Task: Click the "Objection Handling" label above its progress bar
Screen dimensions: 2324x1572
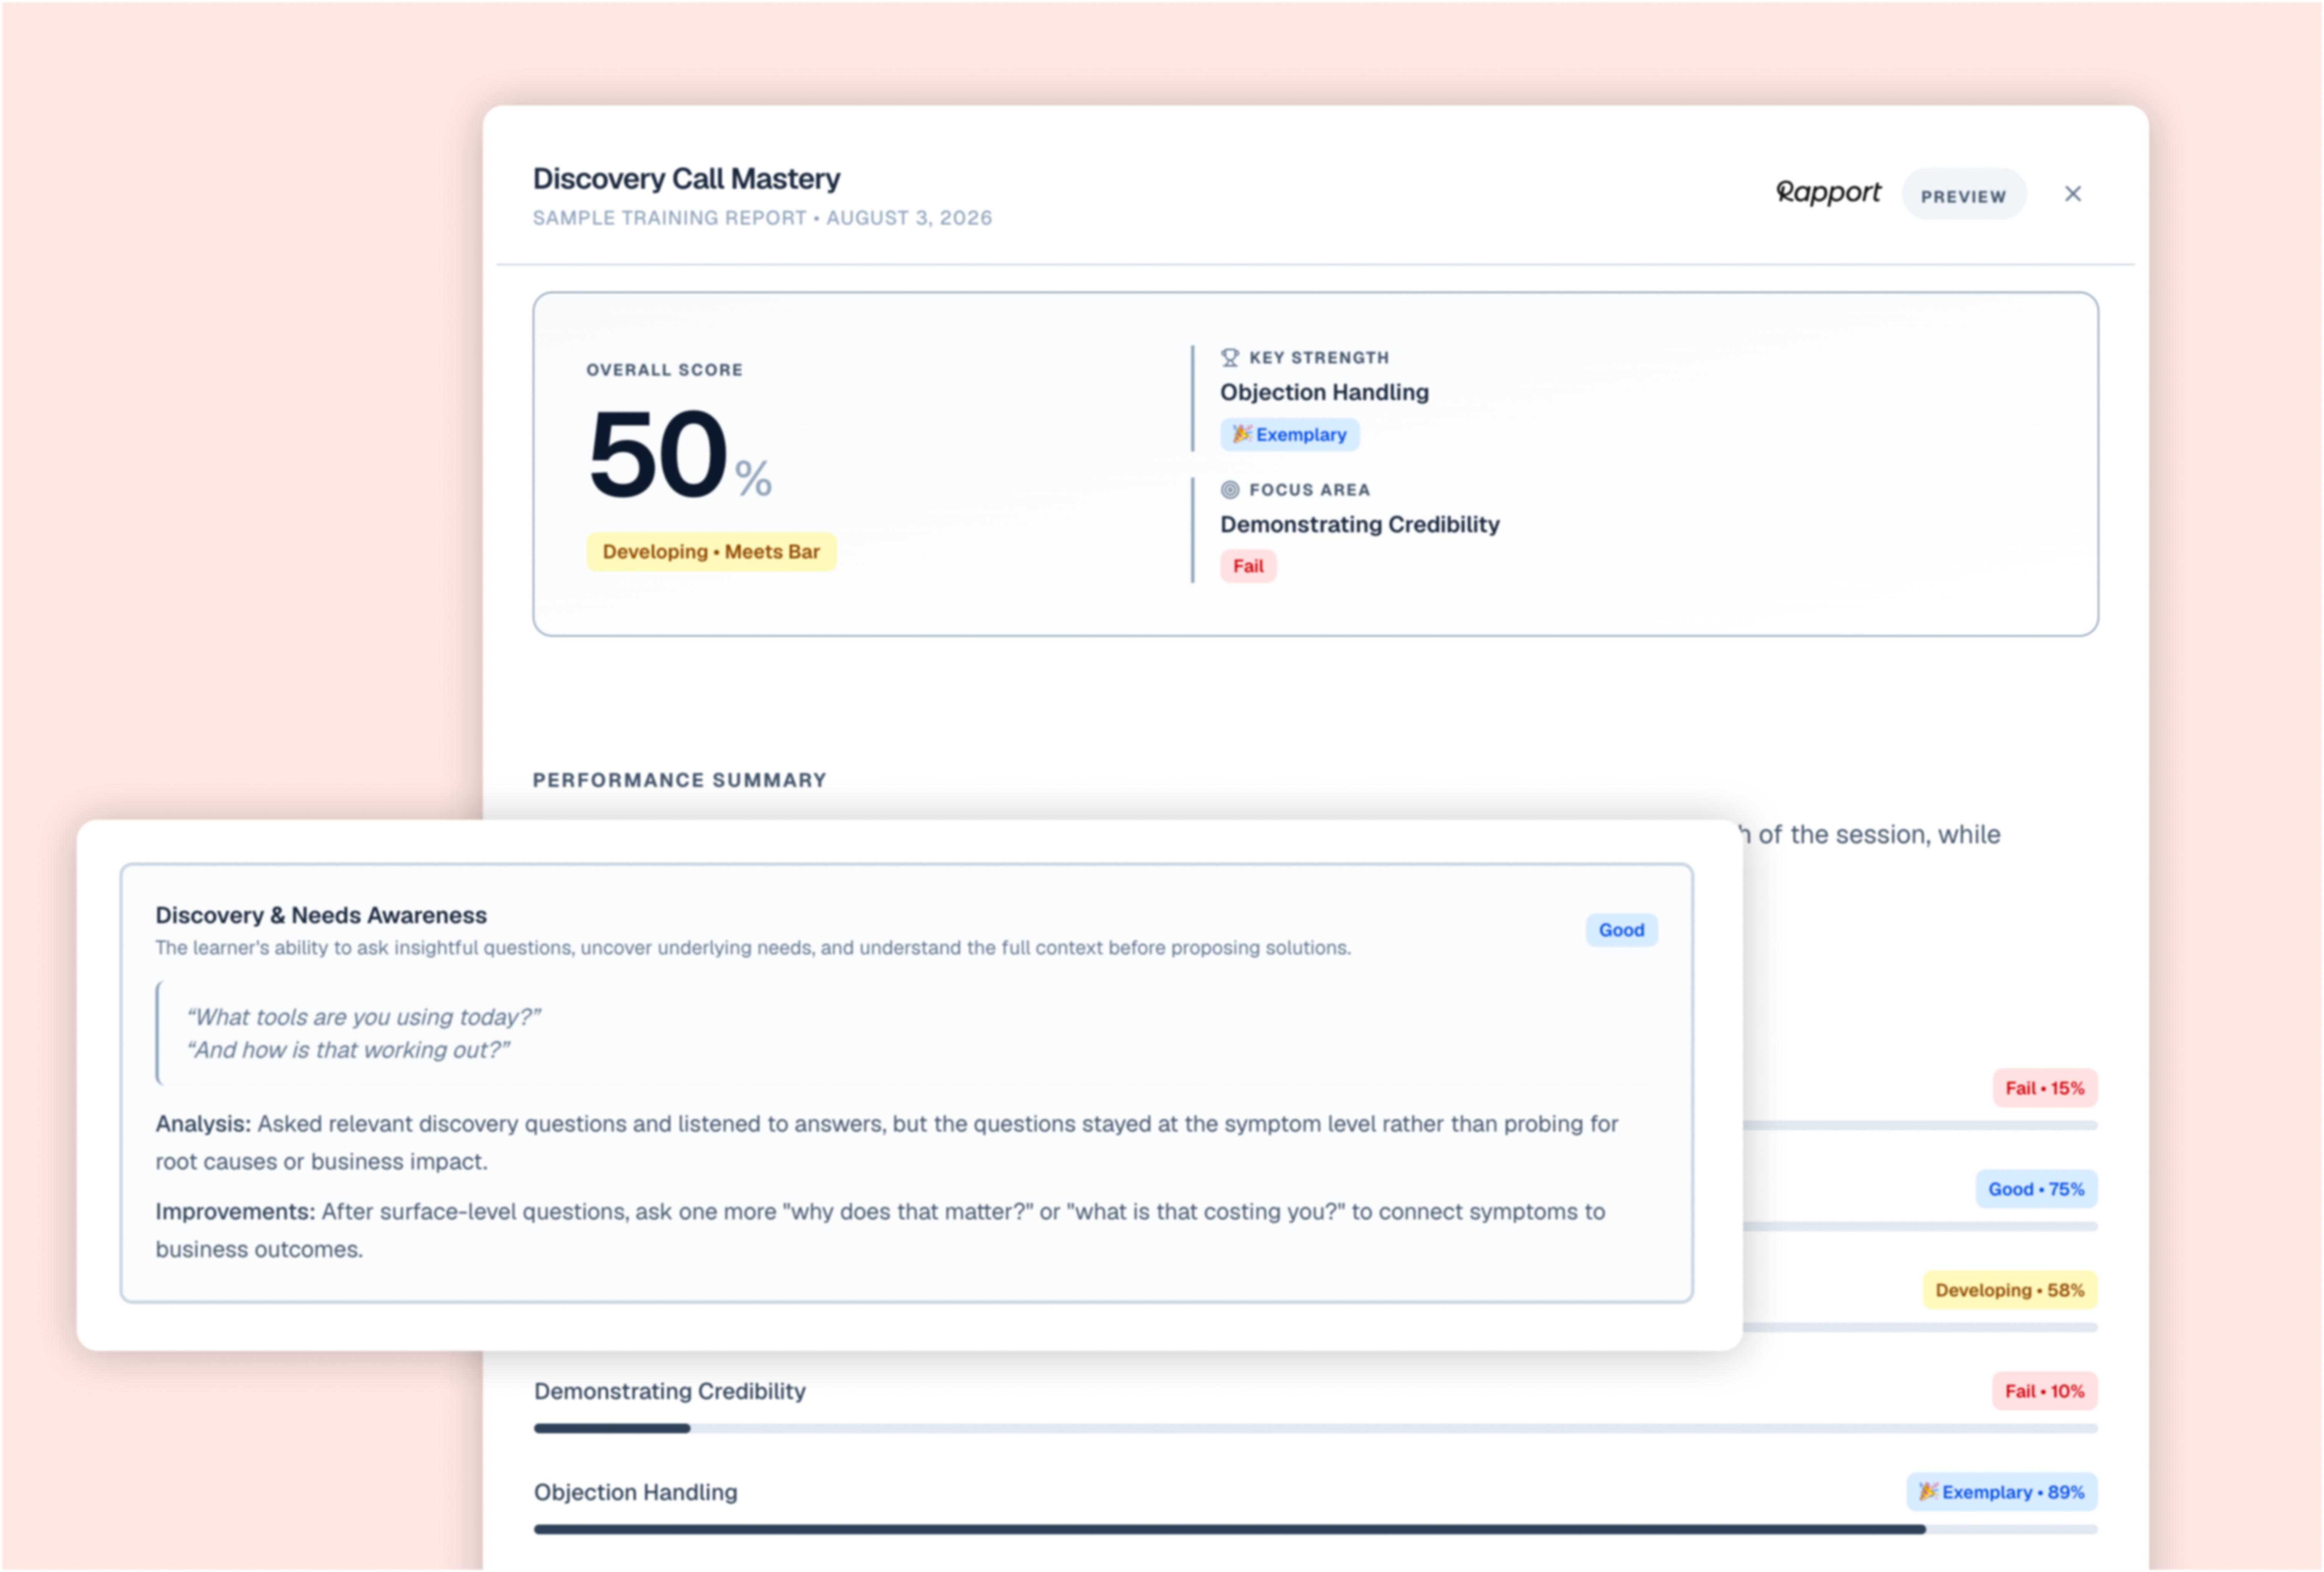Action: (x=636, y=1492)
